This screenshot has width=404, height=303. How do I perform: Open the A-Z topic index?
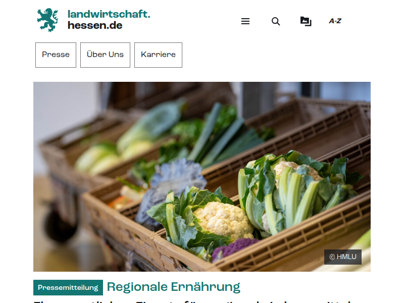pyautogui.click(x=335, y=21)
